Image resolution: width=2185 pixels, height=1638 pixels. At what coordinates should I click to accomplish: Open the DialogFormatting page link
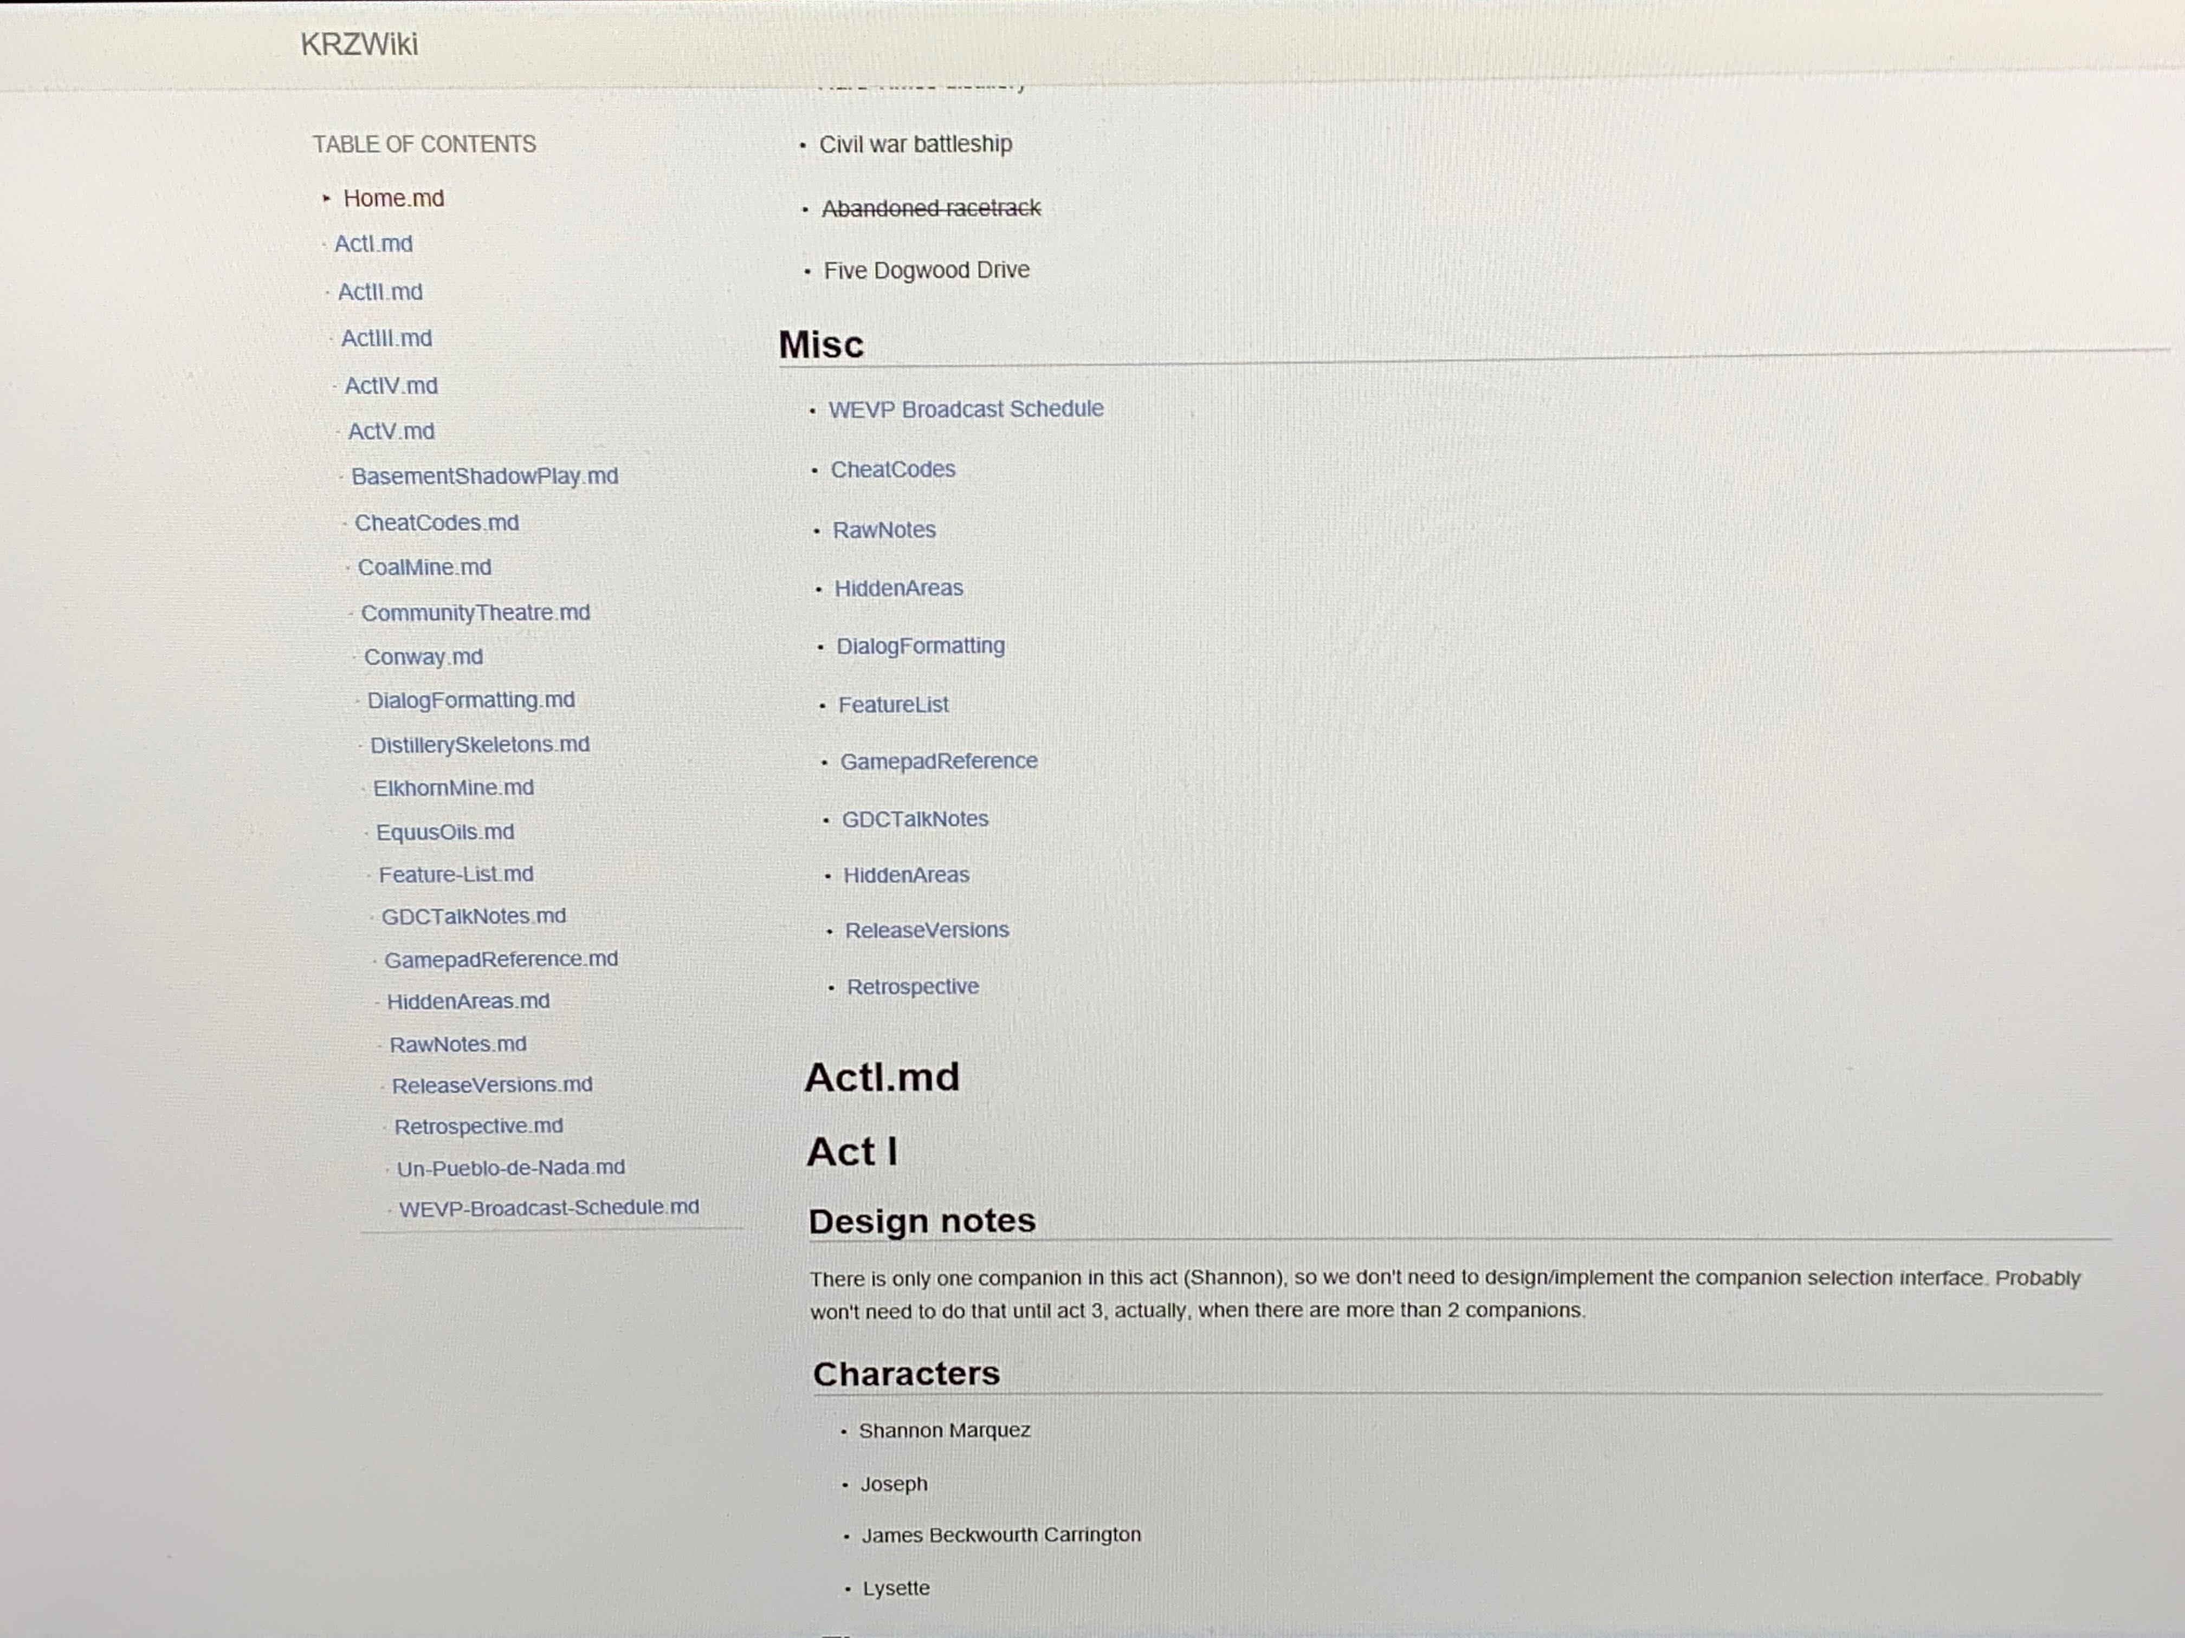(920, 646)
